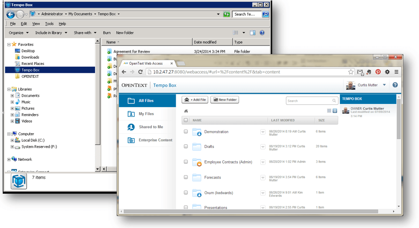Collapse the Favorites tree node
Viewport: 419px width, 228px height.
pyautogui.click(x=9, y=45)
